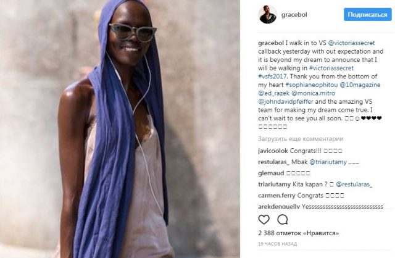Follow with the Подписаться button
This screenshot has height=258, width=395.
[x=368, y=15]
